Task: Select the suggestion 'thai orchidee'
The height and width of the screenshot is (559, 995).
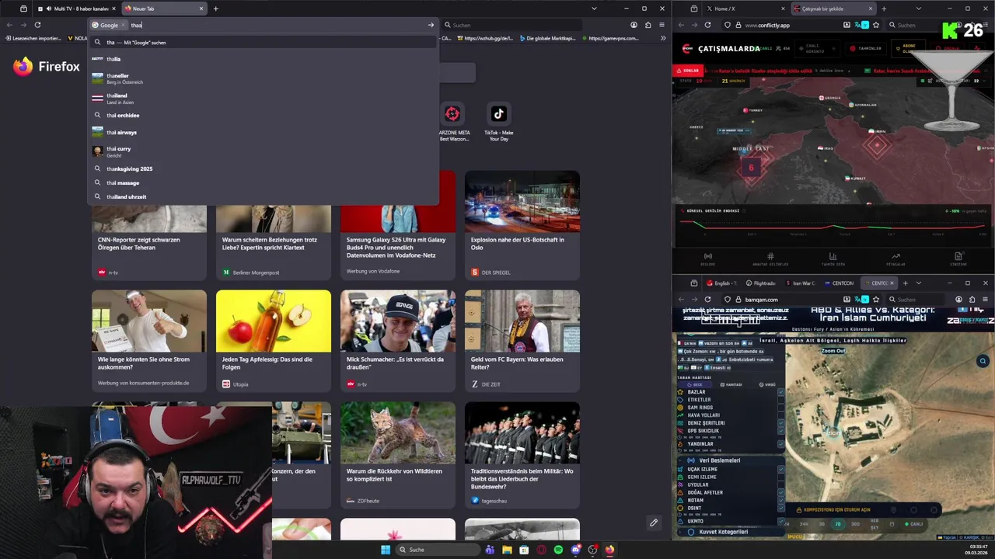Action: pyautogui.click(x=263, y=116)
